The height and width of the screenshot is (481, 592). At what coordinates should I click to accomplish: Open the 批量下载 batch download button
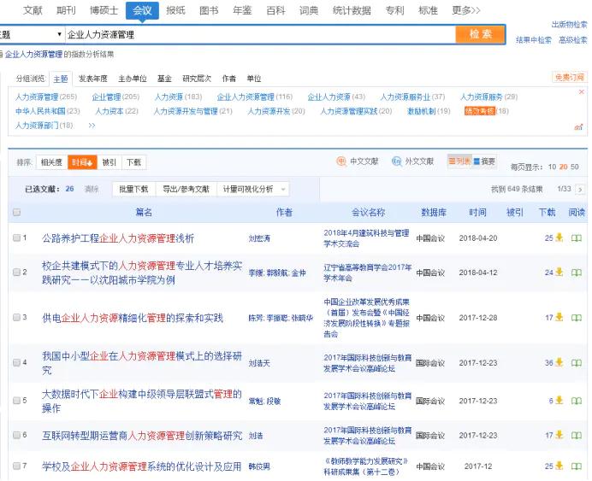(133, 189)
